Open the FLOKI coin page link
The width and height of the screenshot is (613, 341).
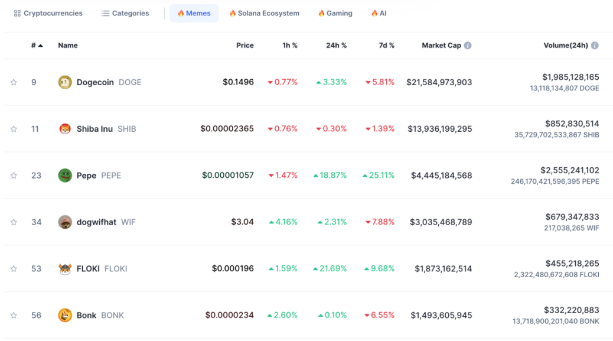[x=102, y=269]
